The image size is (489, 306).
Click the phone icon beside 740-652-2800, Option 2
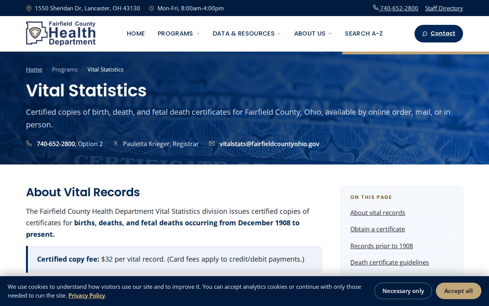pyautogui.click(x=29, y=143)
